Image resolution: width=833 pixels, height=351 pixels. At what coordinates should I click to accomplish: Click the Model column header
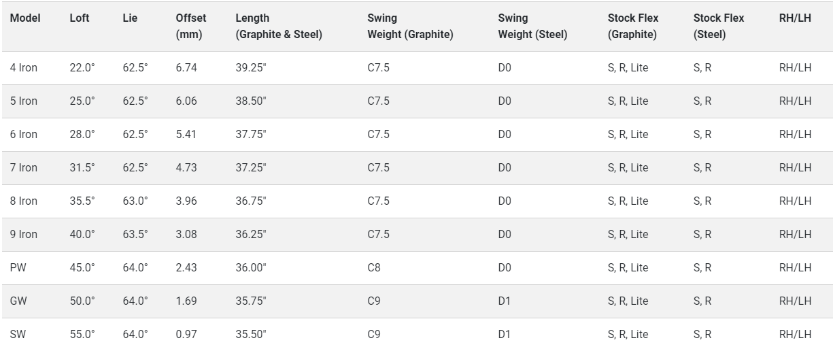tap(25, 18)
